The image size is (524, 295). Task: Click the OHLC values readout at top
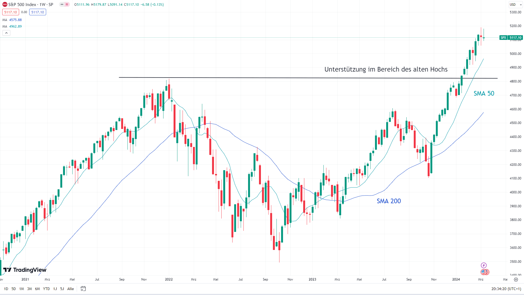click(x=119, y=5)
